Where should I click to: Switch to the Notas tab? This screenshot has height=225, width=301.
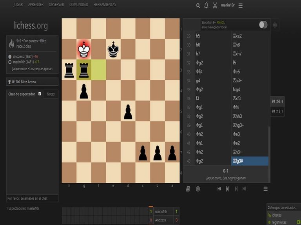(51, 94)
